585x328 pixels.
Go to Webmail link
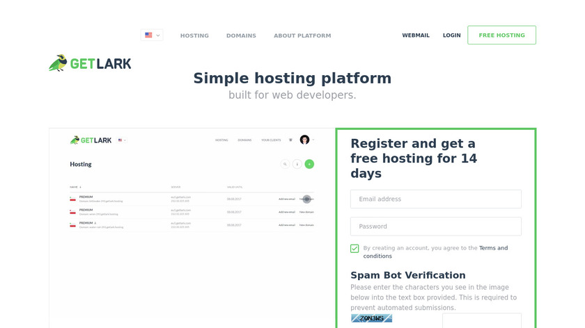click(416, 35)
